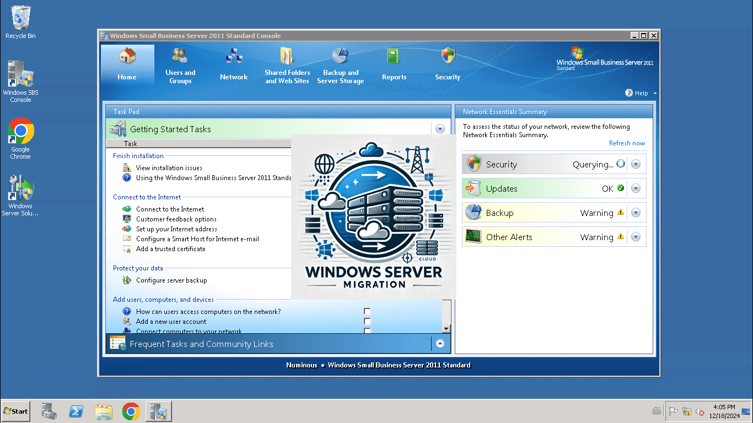Expand the Security summary details
The height and width of the screenshot is (423, 753).
636,164
